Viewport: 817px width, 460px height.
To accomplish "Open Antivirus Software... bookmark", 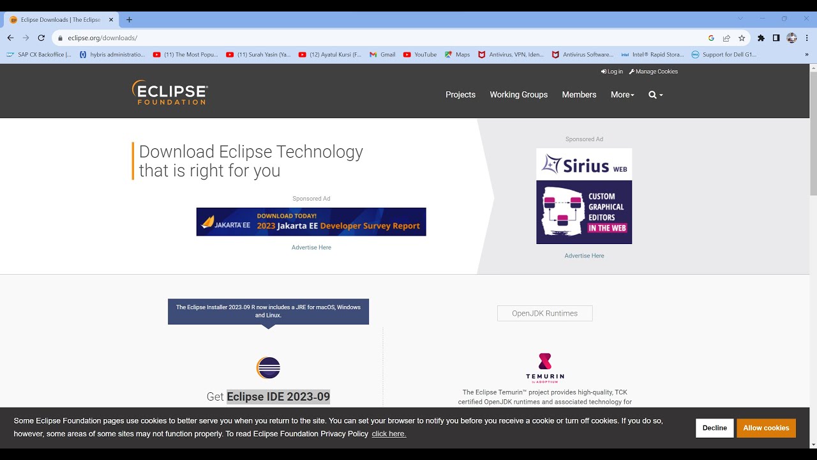I will [x=583, y=55].
